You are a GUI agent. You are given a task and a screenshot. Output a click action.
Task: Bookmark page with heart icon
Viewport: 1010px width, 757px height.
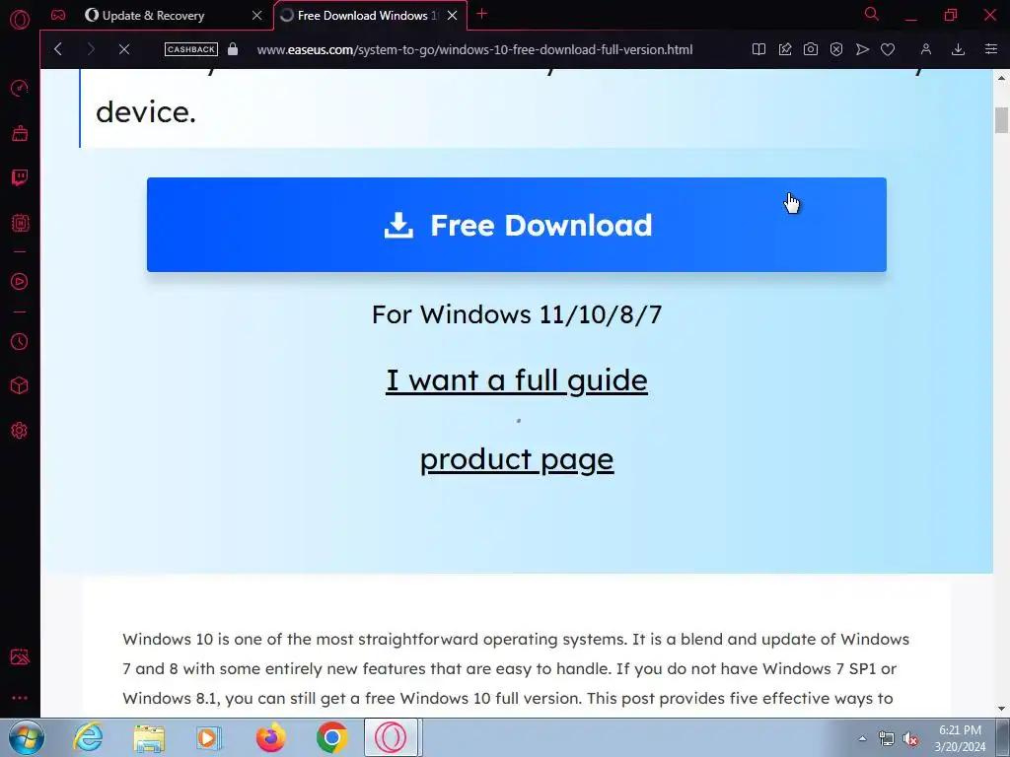click(888, 49)
